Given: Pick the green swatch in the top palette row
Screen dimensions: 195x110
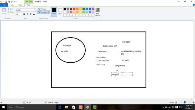Looking at the screenshot, I should (83, 9).
